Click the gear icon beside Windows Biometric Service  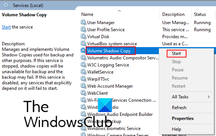[x=84, y=128]
